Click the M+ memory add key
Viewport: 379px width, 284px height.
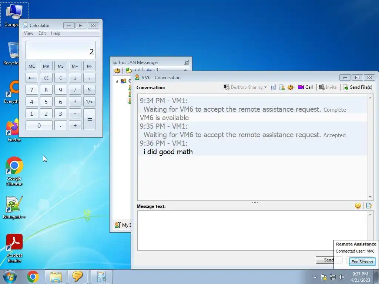pyautogui.click(x=75, y=66)
